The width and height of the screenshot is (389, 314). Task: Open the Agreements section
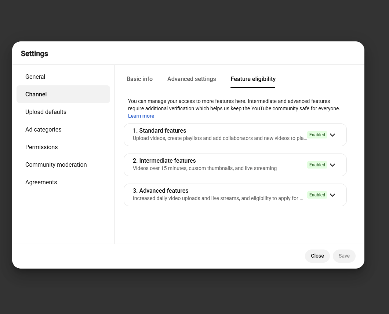click(63, 182)
